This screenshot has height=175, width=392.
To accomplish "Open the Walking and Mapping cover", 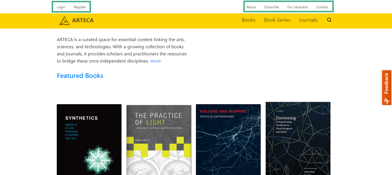I will pos(228,140).
